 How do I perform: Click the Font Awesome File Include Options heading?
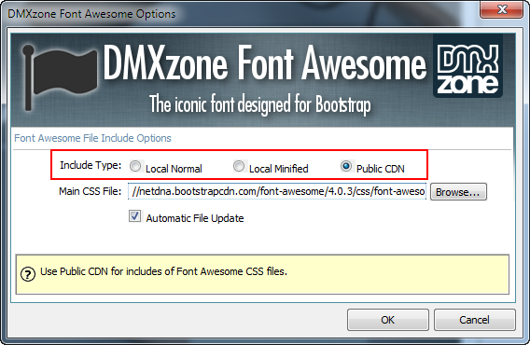(x=92, y=138)
